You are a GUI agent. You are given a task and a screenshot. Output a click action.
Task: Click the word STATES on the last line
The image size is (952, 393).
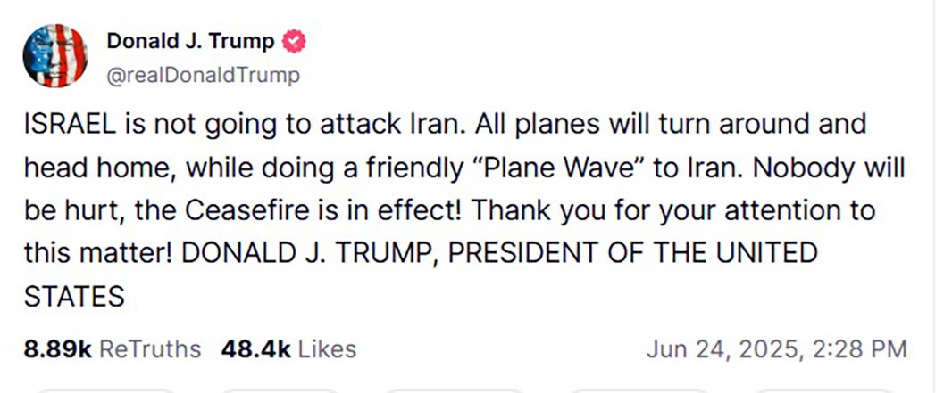(x=74, y=298)
